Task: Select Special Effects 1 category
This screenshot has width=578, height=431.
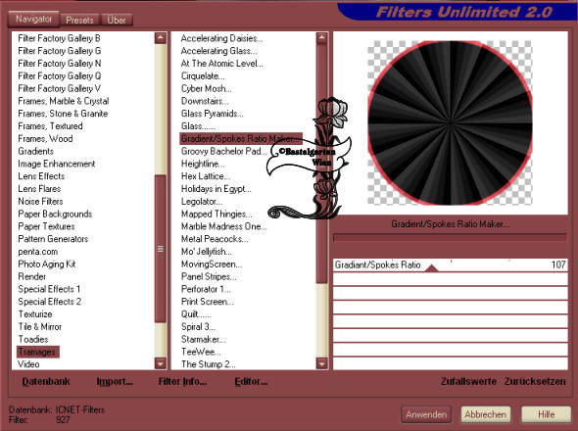Action: [49, 289]
